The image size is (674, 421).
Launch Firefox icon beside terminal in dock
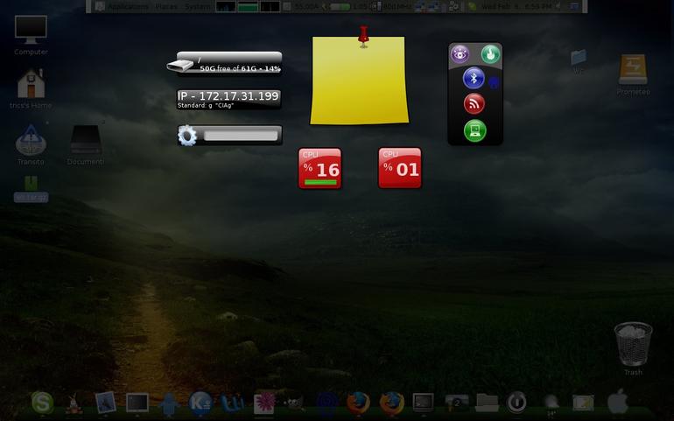[x=391, y=403]
